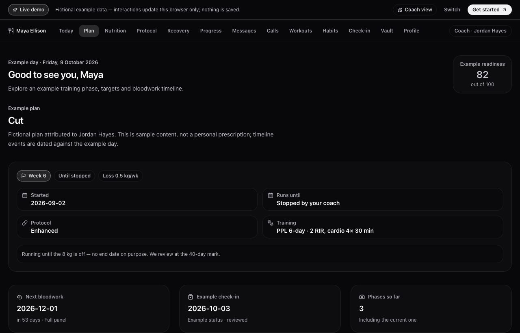Click the Switch link

pos(452,10)
